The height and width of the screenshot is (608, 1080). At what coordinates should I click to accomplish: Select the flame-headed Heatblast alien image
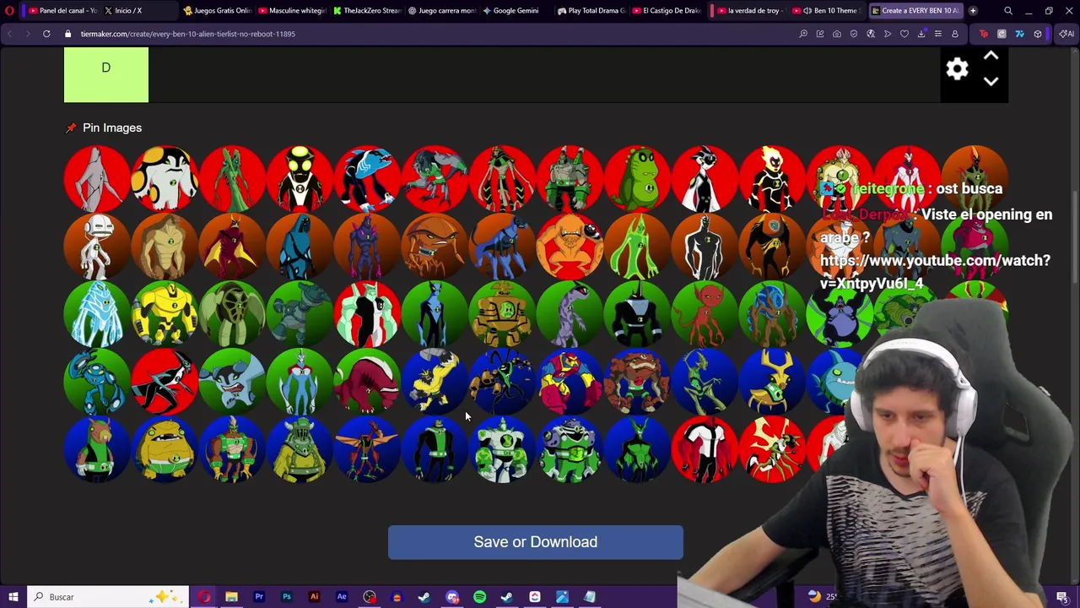773,178
